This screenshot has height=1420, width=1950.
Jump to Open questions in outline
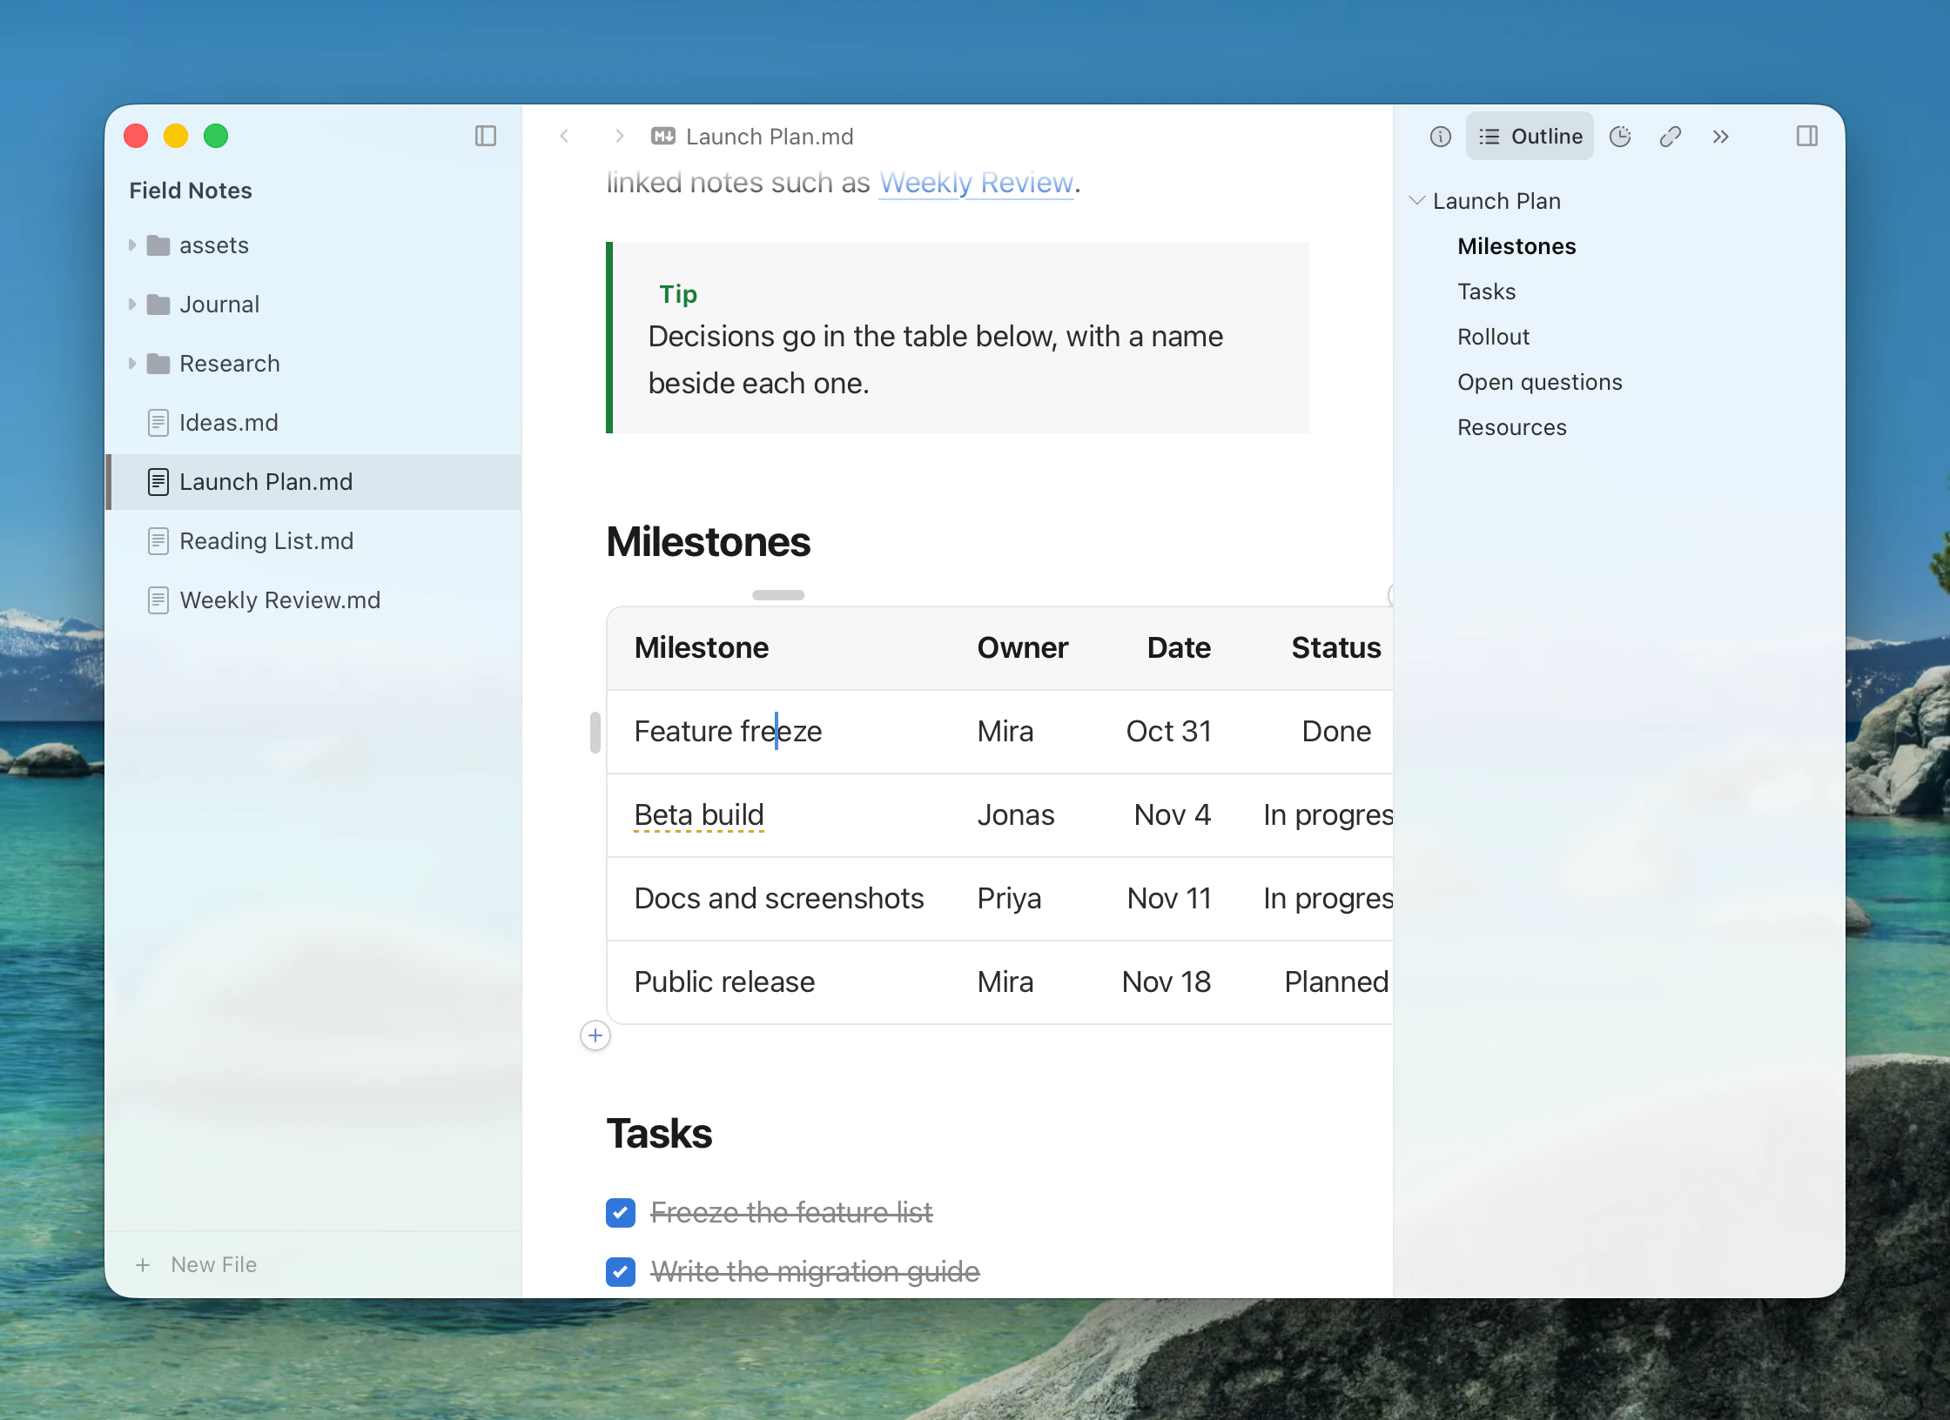click(1540, 382)
